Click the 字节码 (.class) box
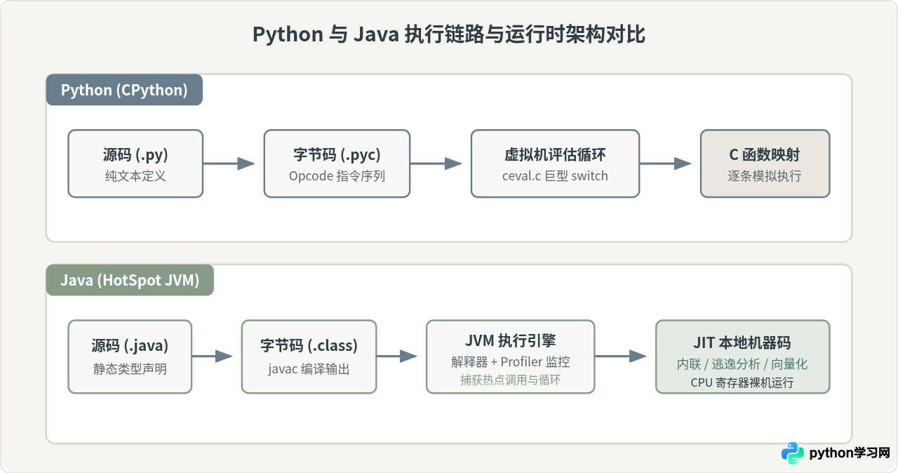 (309, 357)
